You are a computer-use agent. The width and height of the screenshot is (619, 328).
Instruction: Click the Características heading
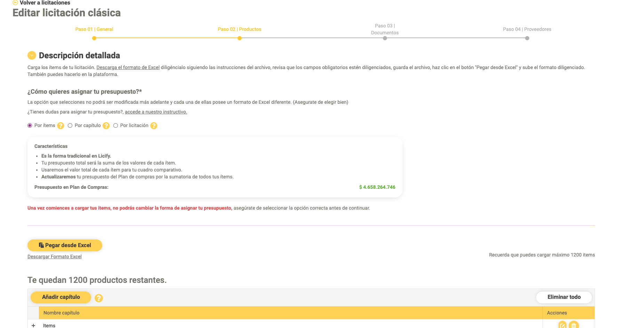tap(51, 146)
